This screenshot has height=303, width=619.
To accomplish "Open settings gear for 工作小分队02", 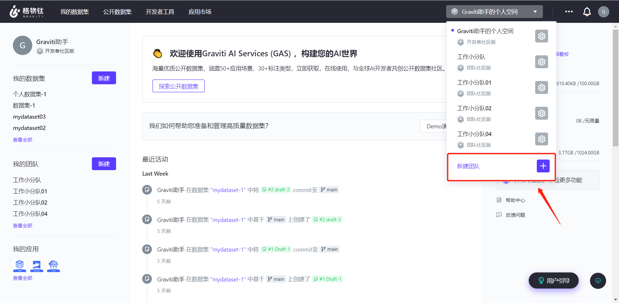I will pyautogui.click(x=542, y=113).
